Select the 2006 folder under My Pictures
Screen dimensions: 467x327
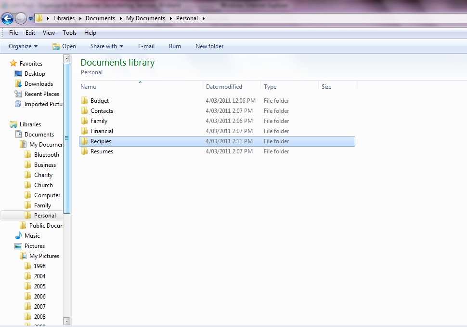pyautogui.click(x=39, y=297)
